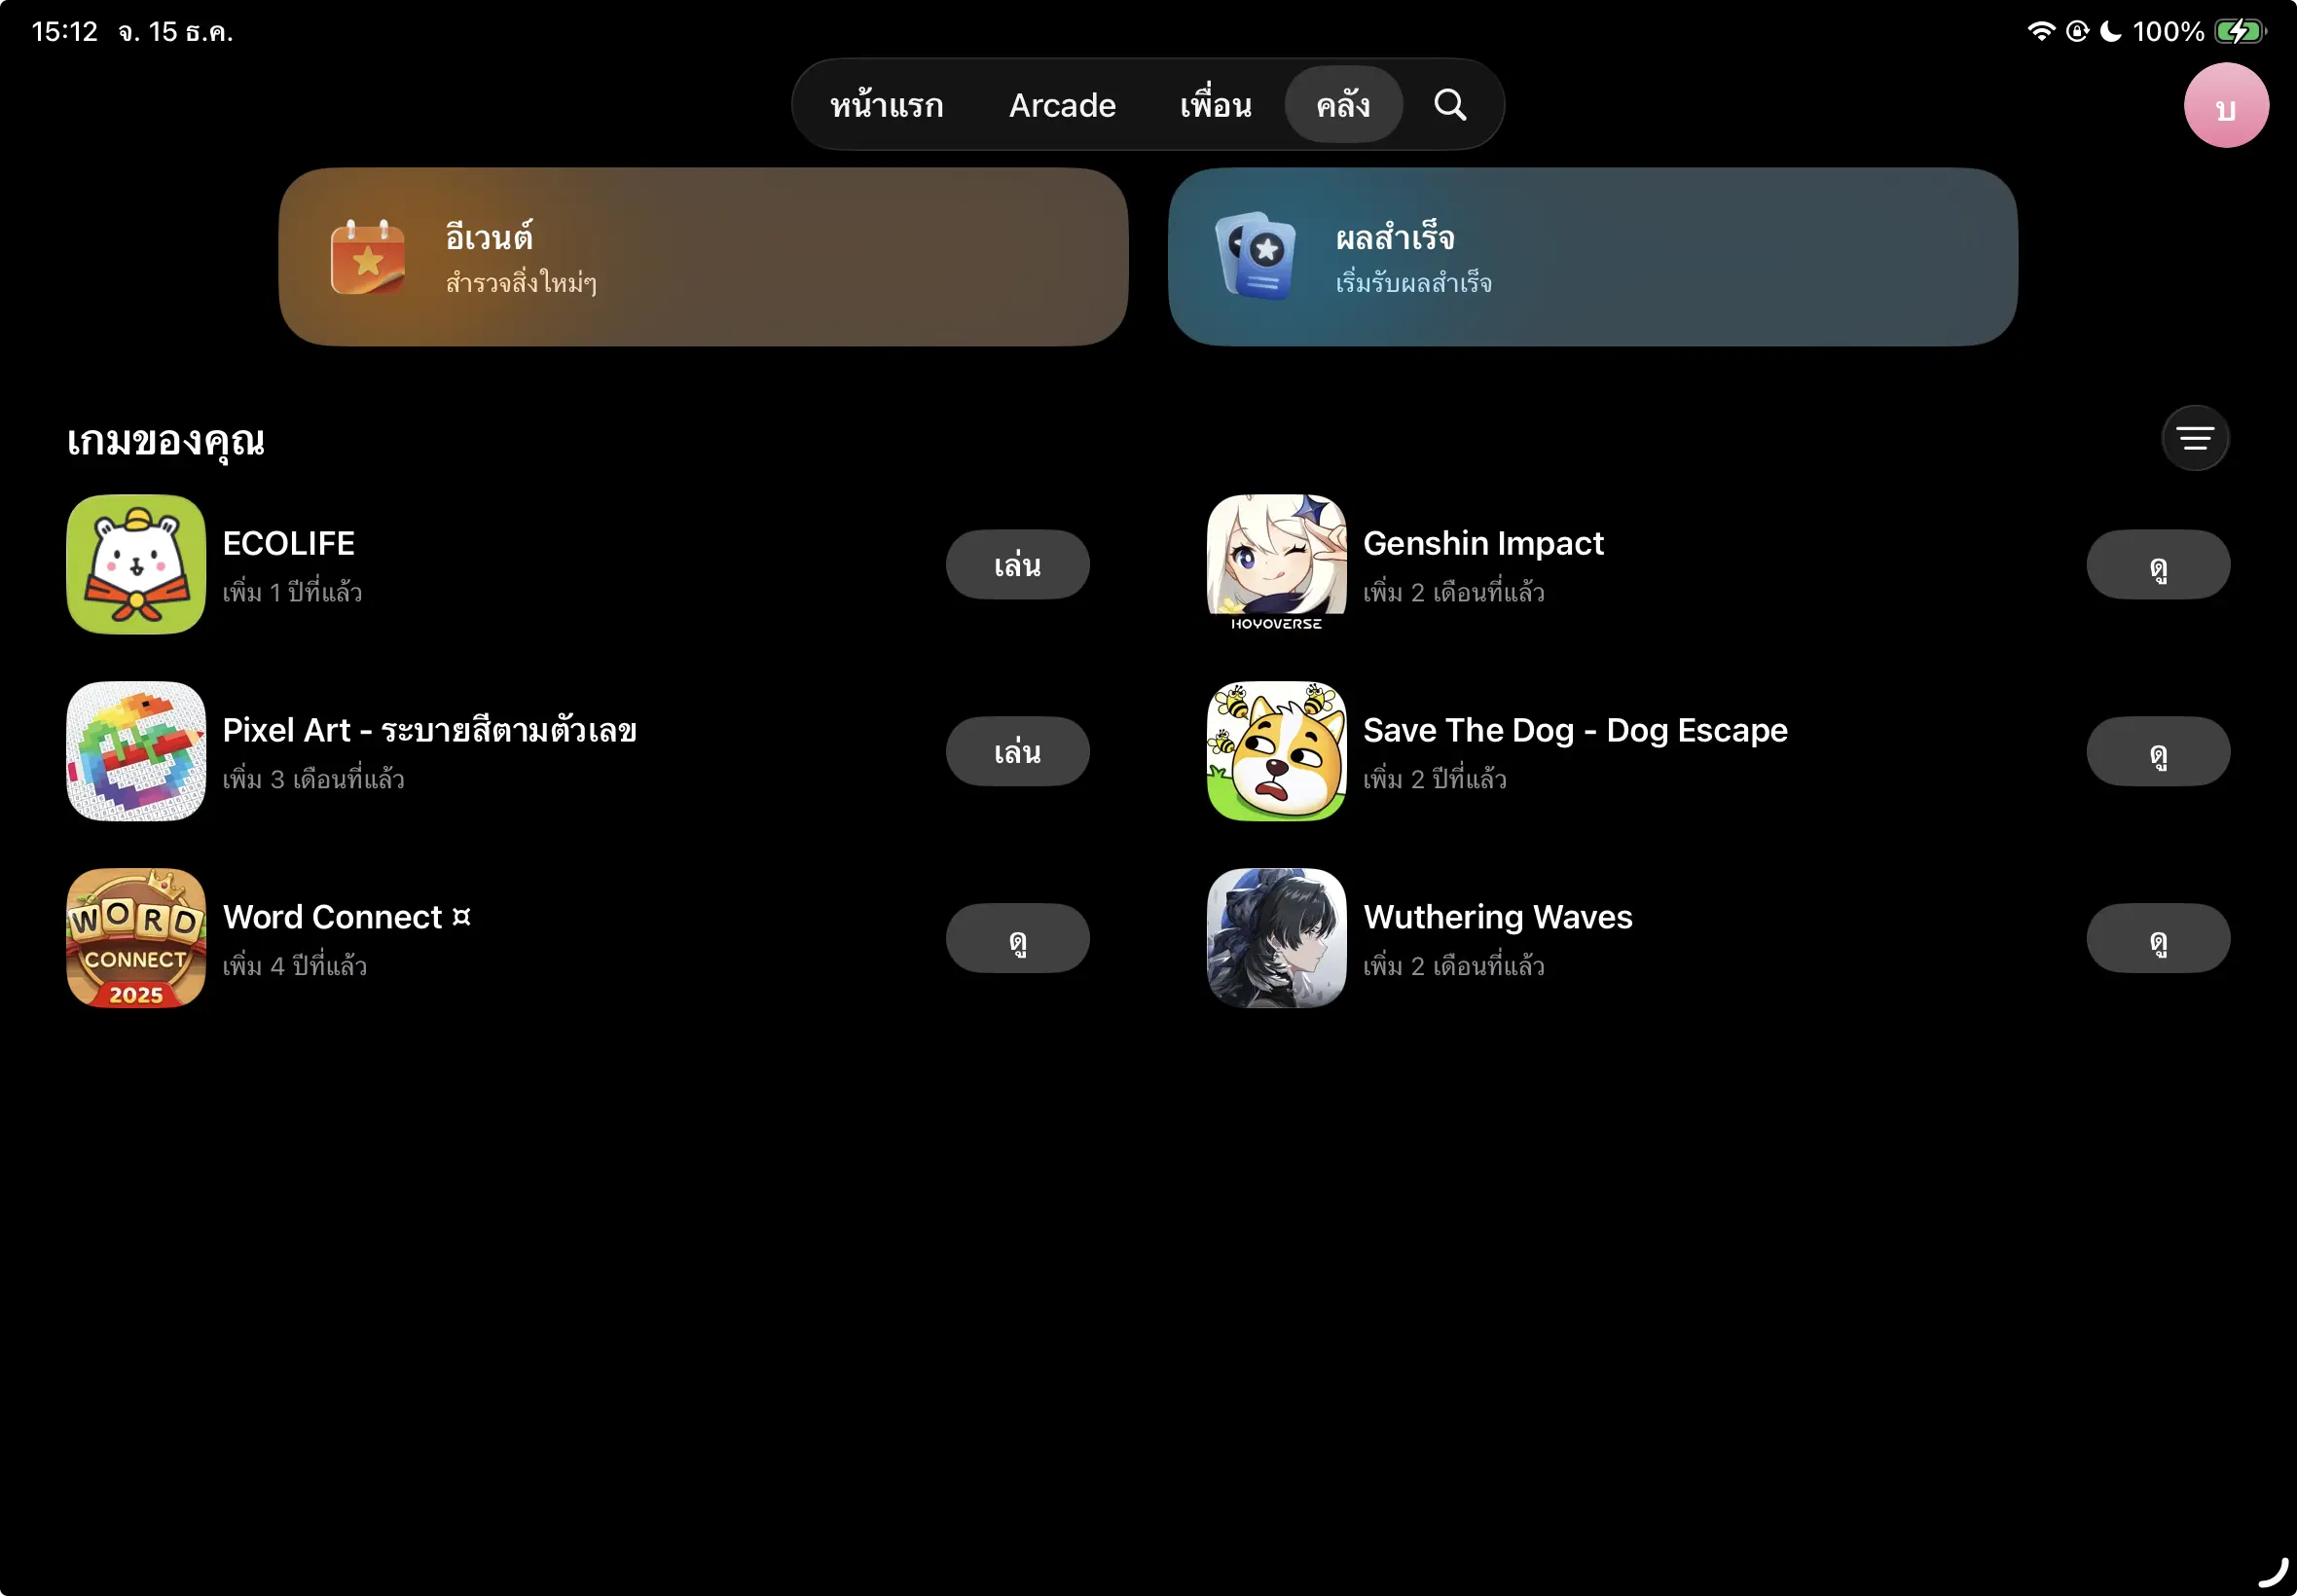The width and height of the screenshot is (2297, 1596).
Task: Click เล่น button for Pixel Art
Action: click(1017, 752)
